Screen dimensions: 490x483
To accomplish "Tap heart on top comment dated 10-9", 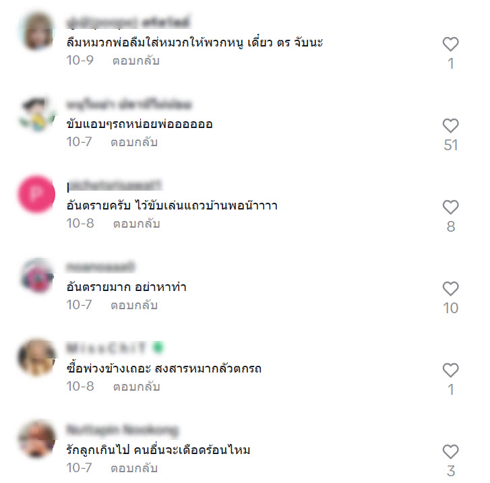I will [450, 44].
